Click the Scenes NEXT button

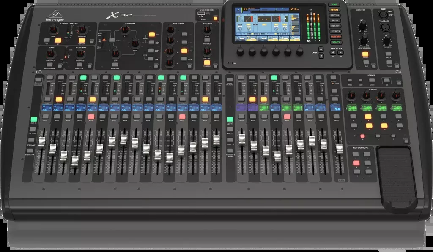(360, 81)
